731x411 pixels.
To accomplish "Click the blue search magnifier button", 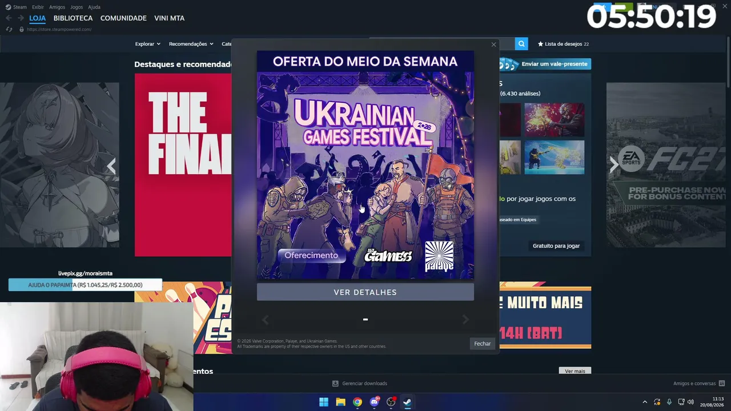I will pyautogui.click(x=521, y=44).
